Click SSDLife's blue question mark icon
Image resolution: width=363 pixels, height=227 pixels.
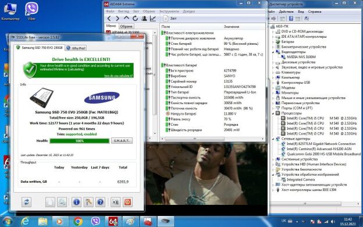100,202
